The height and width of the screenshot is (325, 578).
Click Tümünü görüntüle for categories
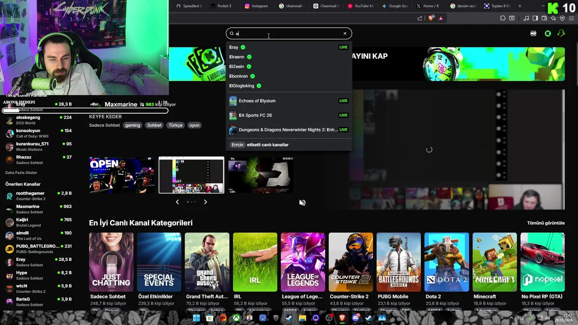[x=546, y=223]
